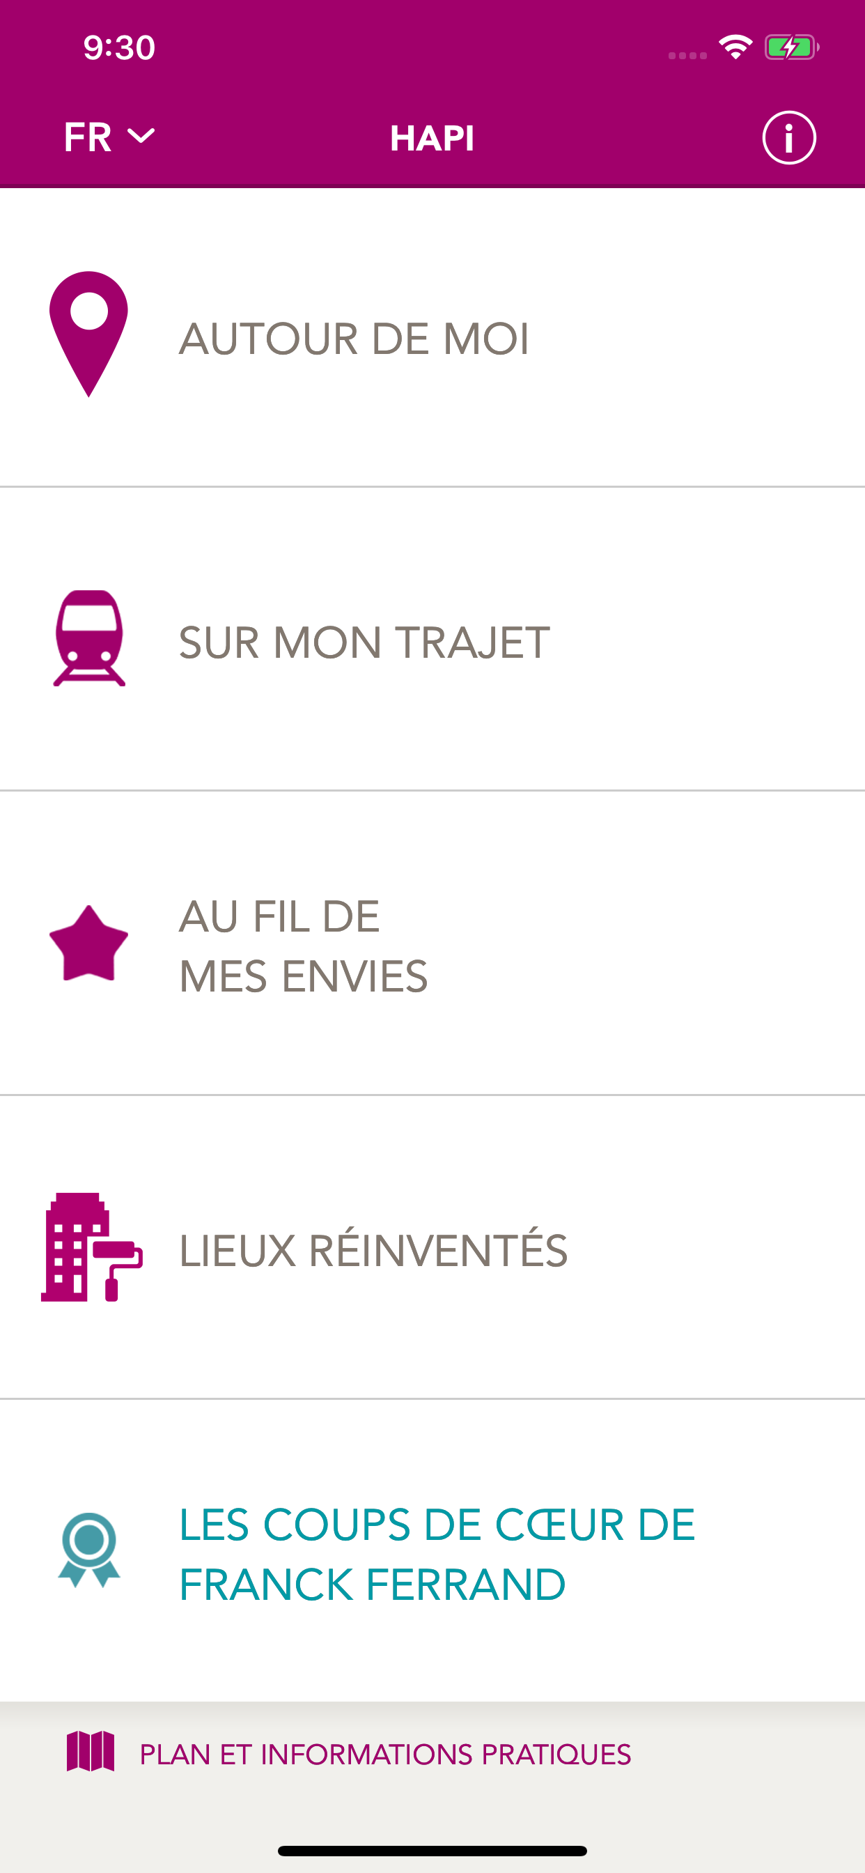This screenshot has width=865, height=1873.
Task: Tap the 9:30 status bar clock
Action: pyautogui.click(x=119, y=48)
